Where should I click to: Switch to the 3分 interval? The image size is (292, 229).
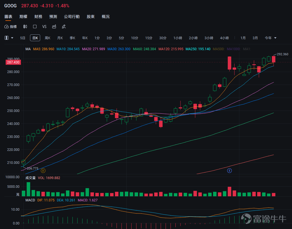[x=109, y=38]
